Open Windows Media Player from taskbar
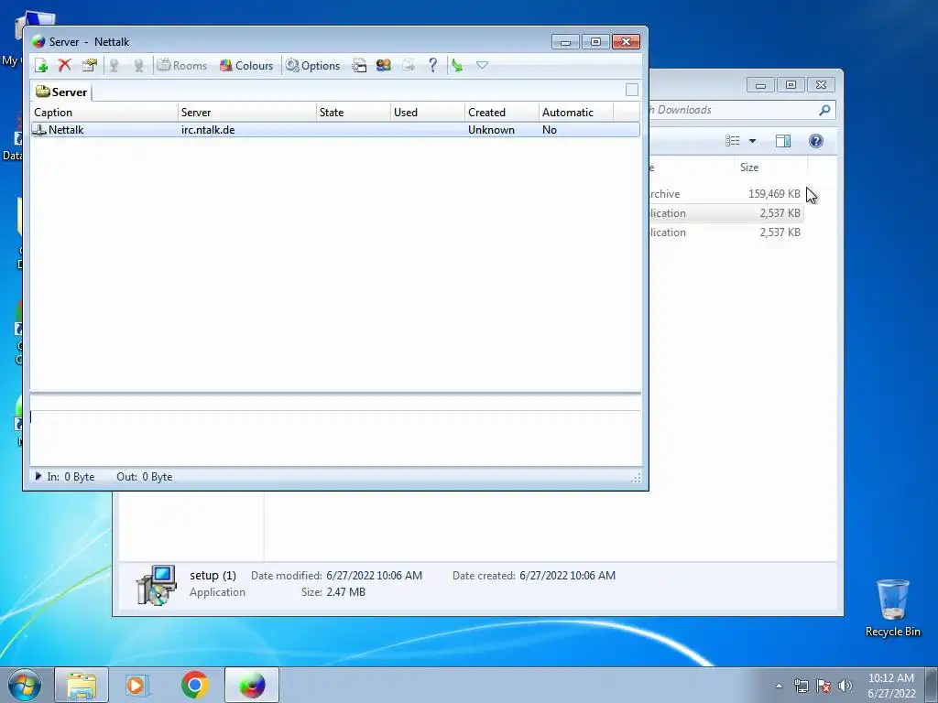Viewport: 938px width, 703px height. pyautogui.click(x=137, y=685)
